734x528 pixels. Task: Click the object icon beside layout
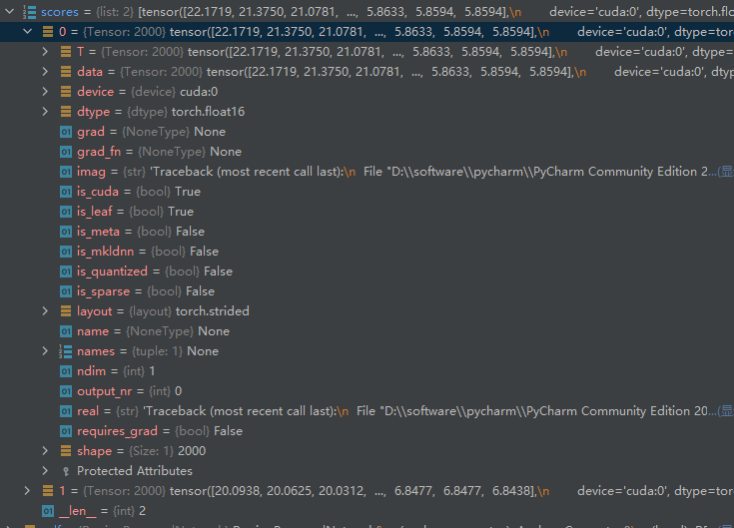[x=66, y=311]
